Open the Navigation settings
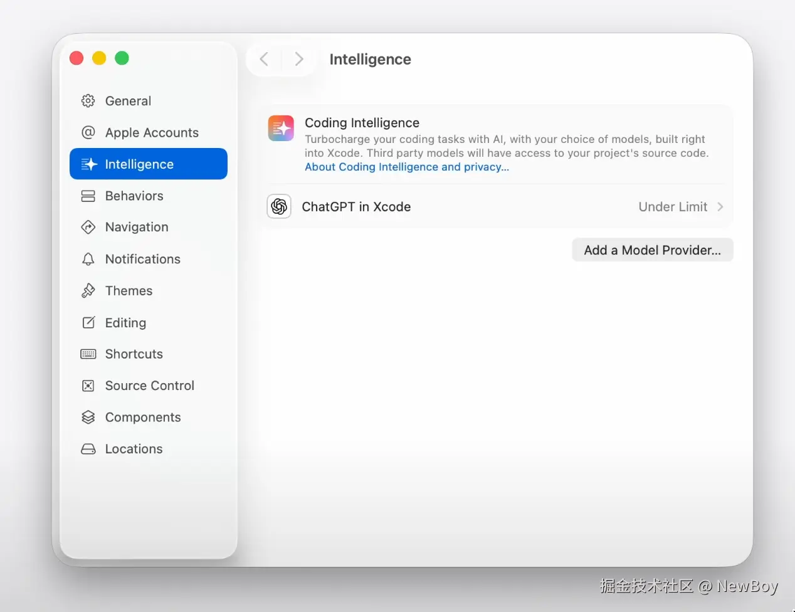The image size is (795, 612). 149,227
